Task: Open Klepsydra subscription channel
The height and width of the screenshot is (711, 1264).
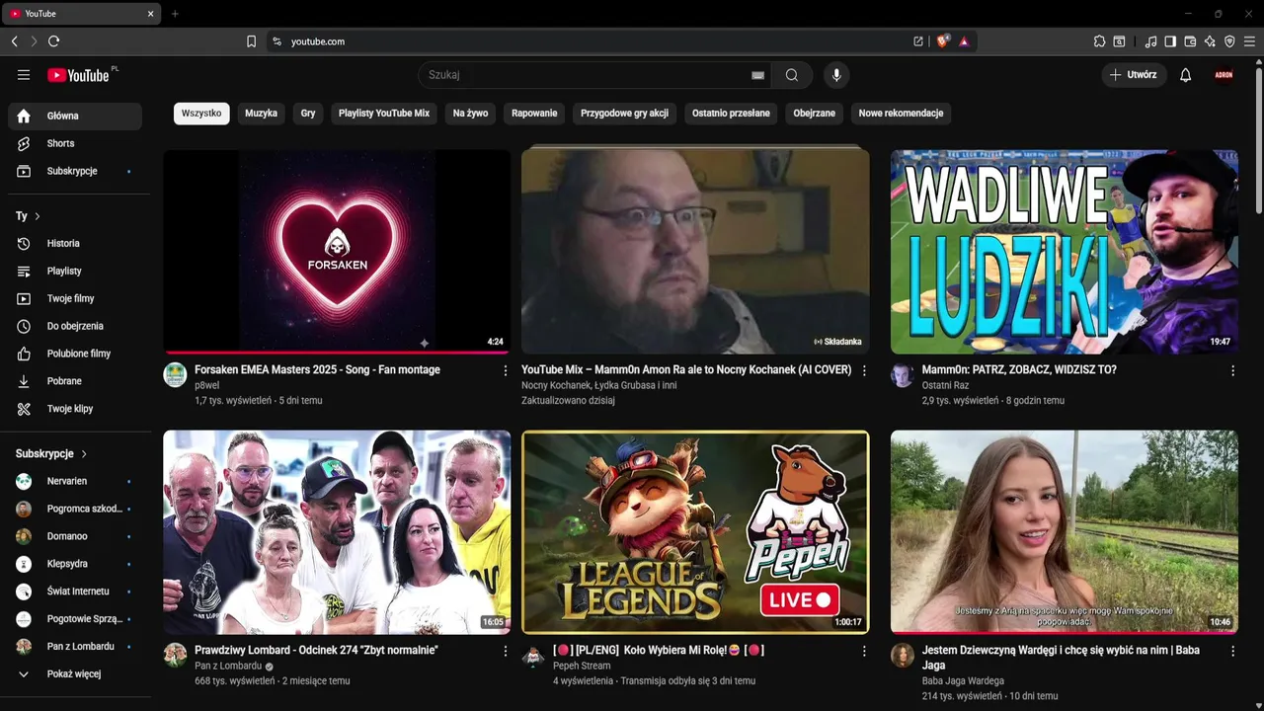Action: (75, 564)
